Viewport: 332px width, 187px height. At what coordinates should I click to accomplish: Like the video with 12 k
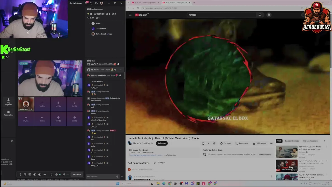pyautogui.click(x=205, y=143)
